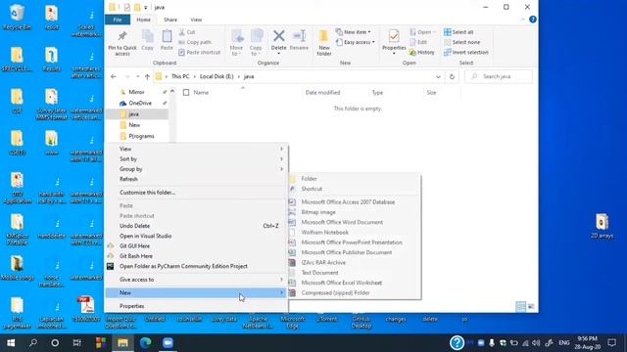Switch to the View ribbon tab
Screen dimensions: 627x352
(196, 20)
